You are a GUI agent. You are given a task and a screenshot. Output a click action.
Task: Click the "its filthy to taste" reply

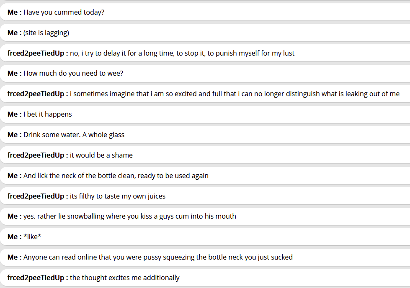coord(118,196)
